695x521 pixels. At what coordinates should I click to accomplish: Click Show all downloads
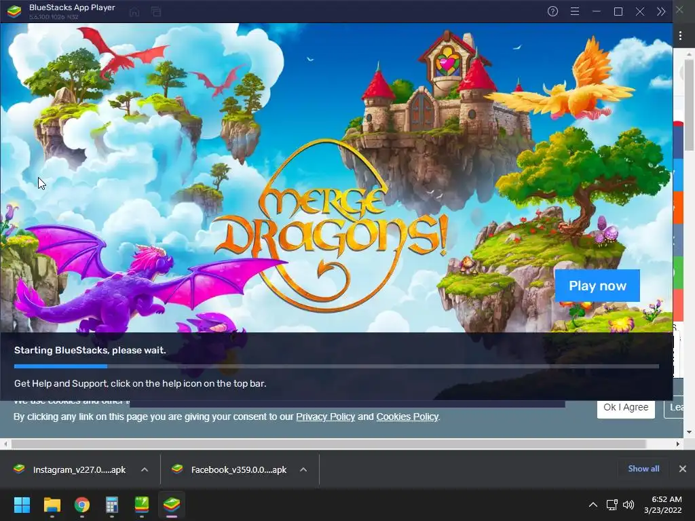[643, 469]
